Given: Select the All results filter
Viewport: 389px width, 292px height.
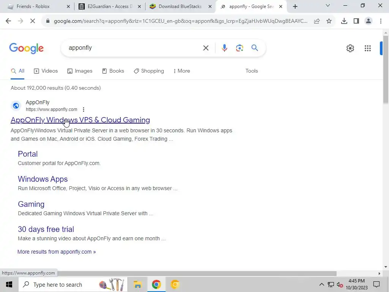Looking at the screenshot, I should tap(17, 71).
